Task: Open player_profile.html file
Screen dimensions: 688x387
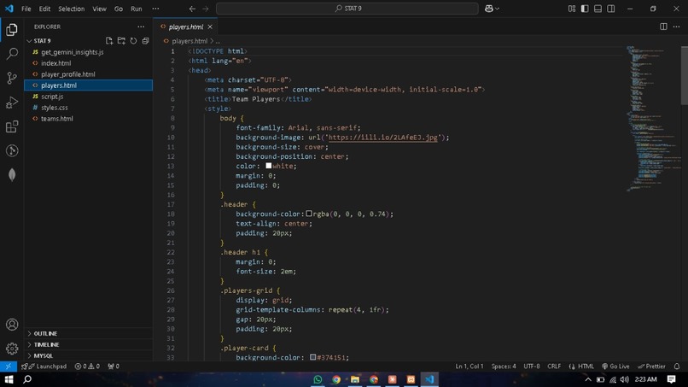Action: pos(68,74)
